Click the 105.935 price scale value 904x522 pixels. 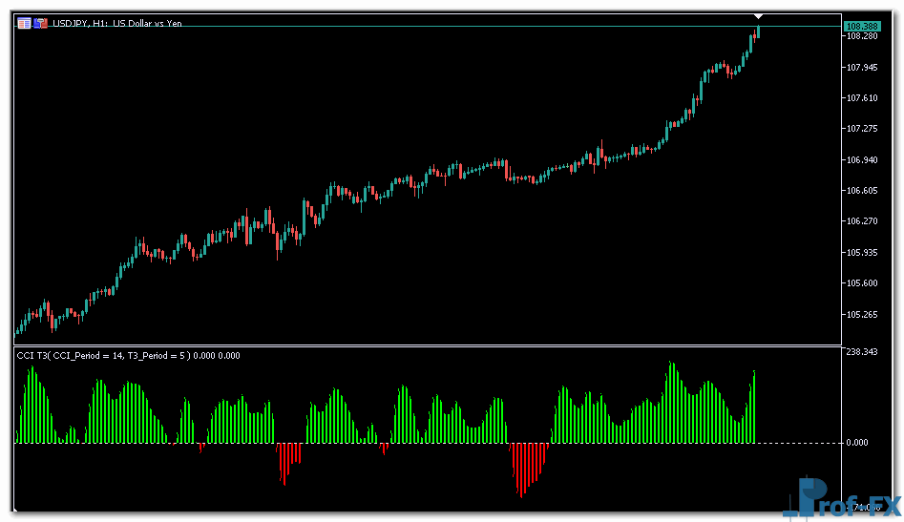click(862, 253)
